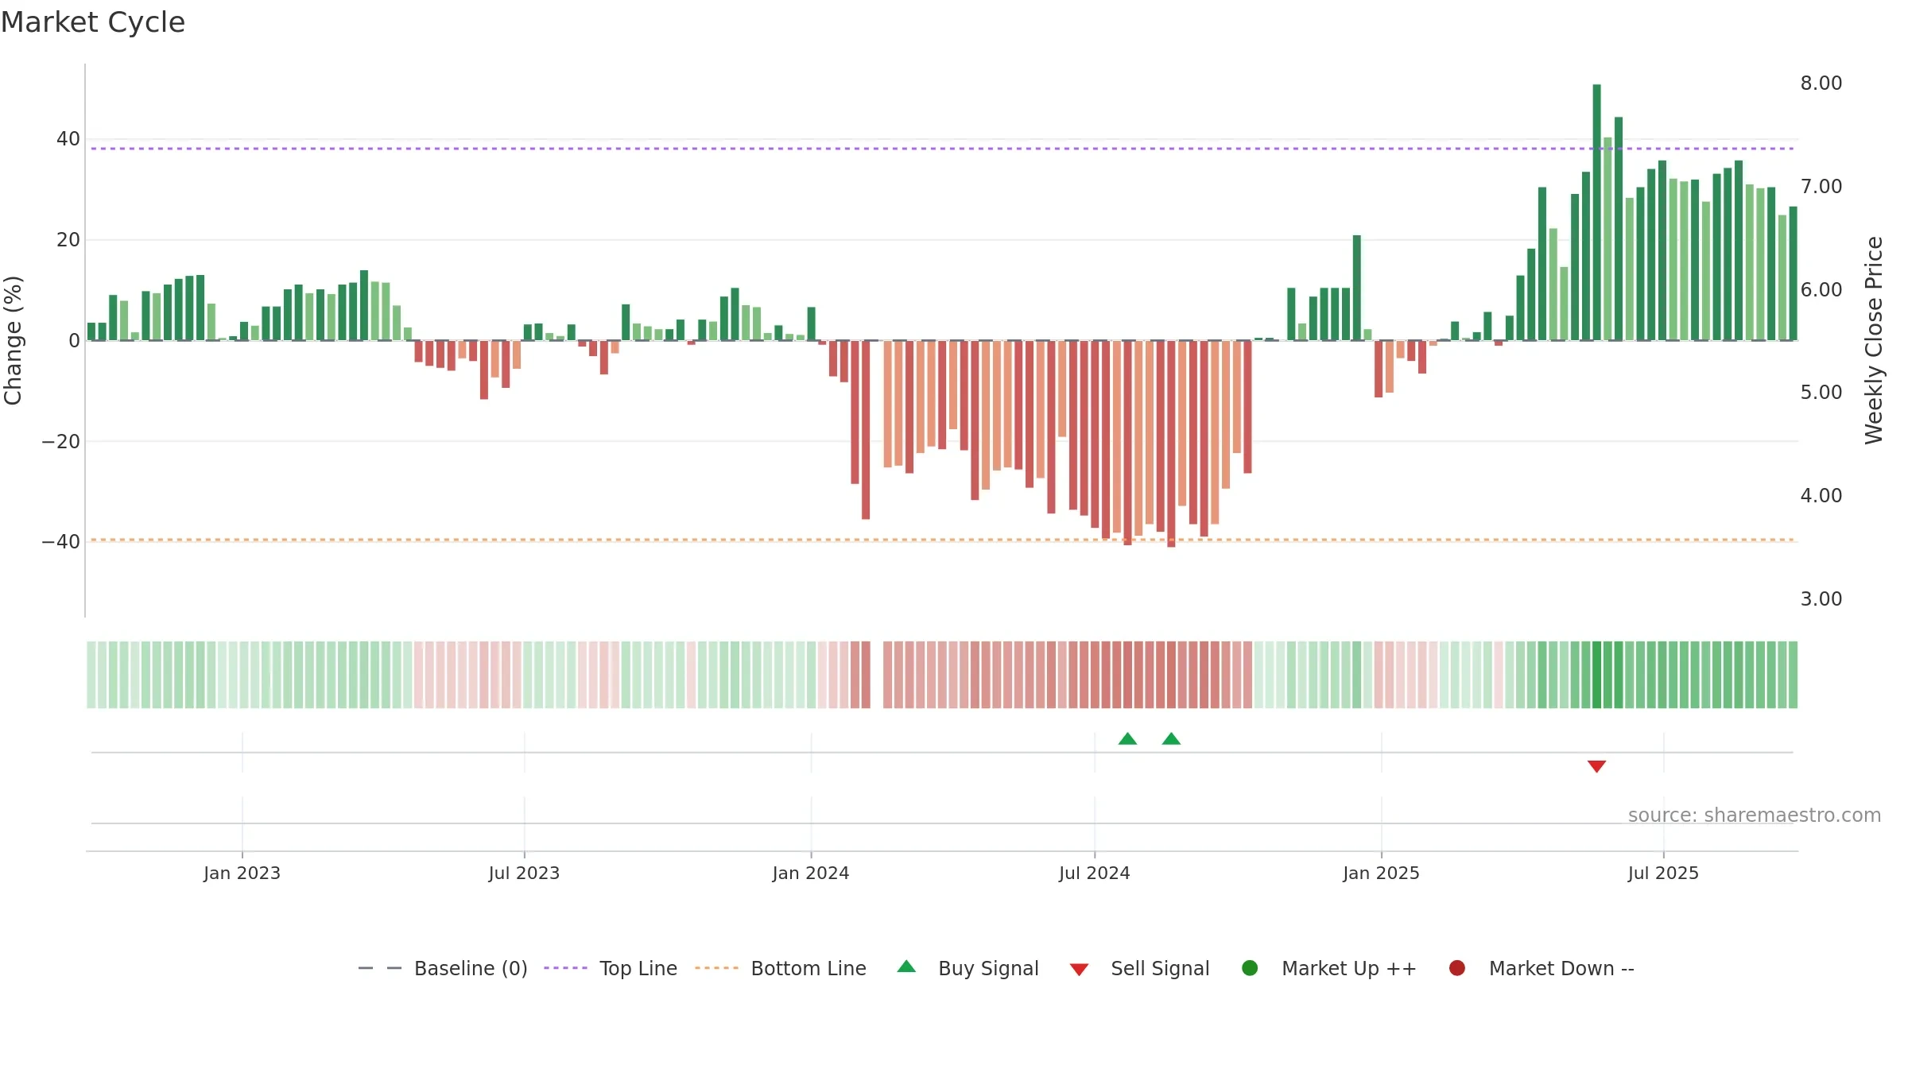Click the 4.00 price tick label
The height and width of the screenshot is (1073, 1908).
click(x=1821, y=496)
